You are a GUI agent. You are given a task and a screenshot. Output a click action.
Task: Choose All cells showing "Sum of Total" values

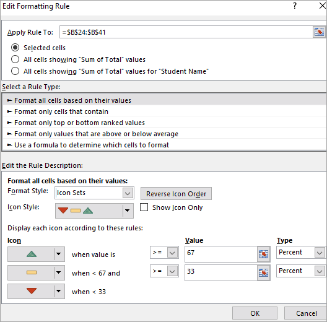pyautogui.click(x=15, y=59)
